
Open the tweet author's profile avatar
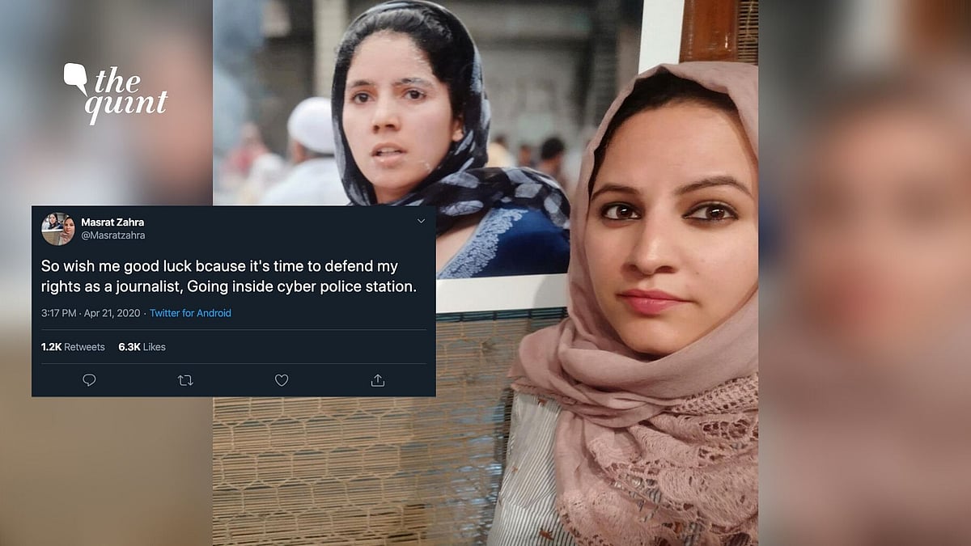pyautogui.click(x=58, y=229)
